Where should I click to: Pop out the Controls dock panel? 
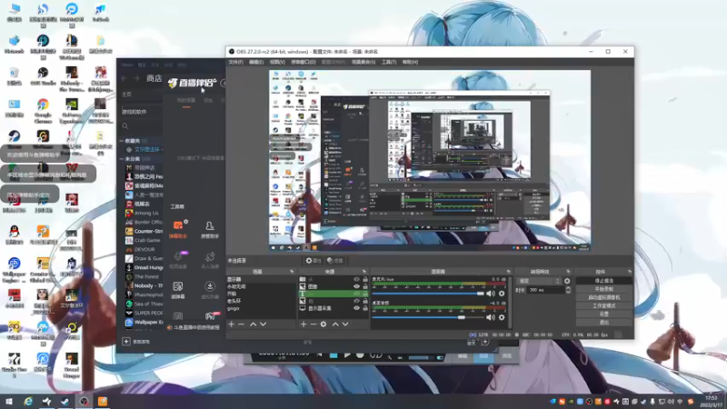point(630,271)
